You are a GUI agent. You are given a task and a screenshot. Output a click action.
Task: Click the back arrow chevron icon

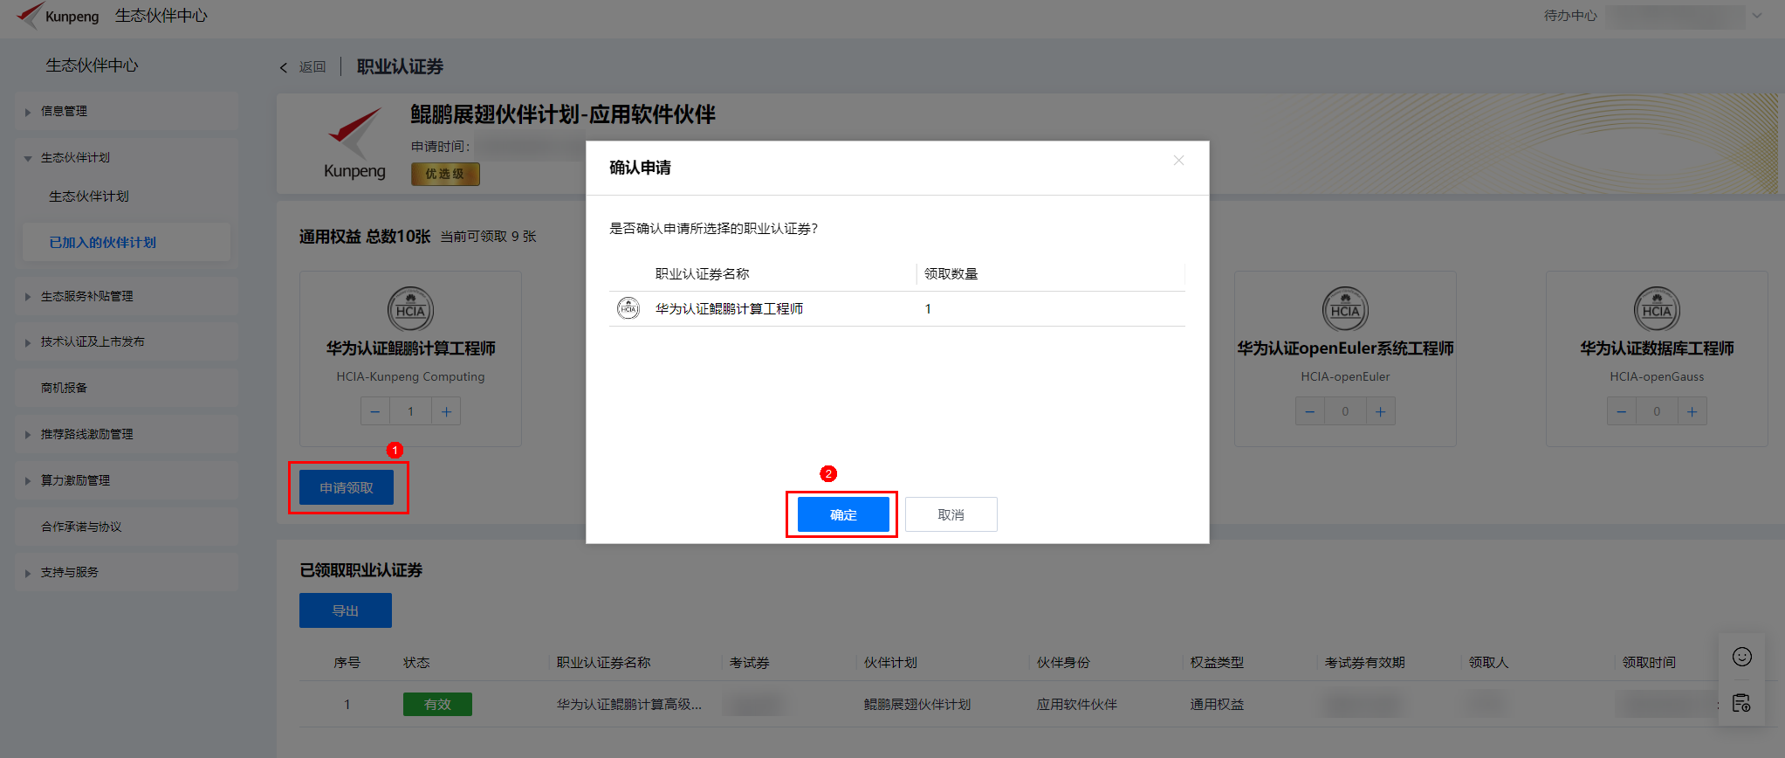click(x=283, y=67)
